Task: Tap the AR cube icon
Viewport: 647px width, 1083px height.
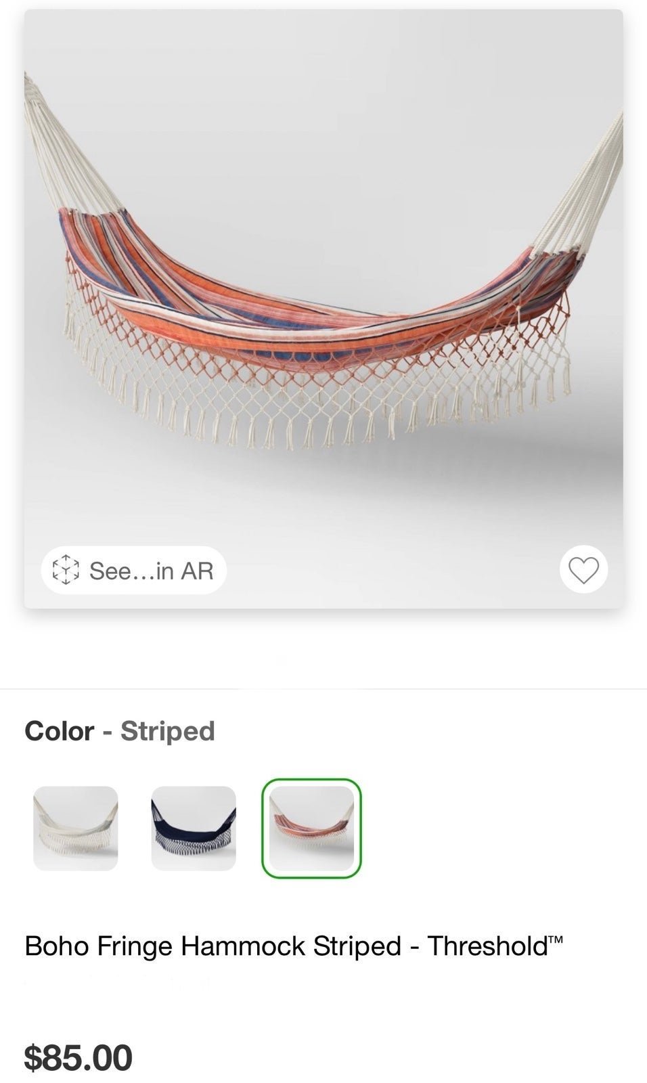Action: (66, 570)
